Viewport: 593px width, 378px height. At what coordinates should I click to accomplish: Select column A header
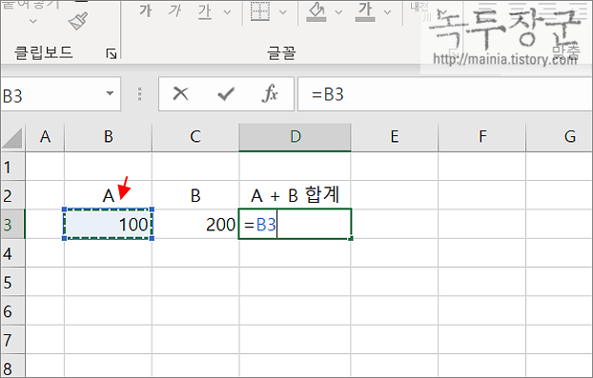coord(45,137)
